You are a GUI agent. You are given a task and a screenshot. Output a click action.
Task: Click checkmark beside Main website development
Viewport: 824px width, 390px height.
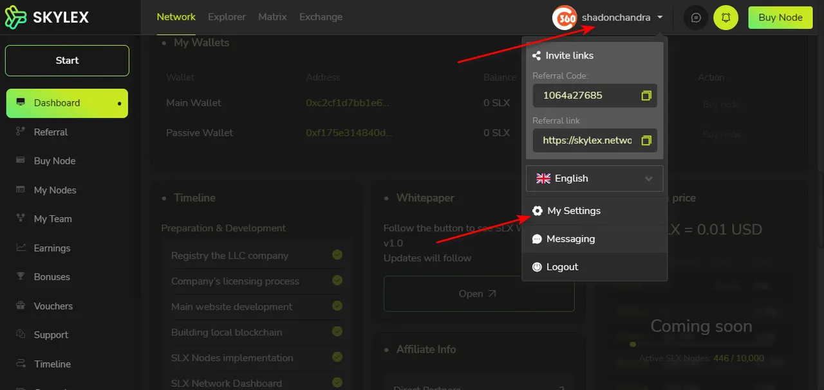click(x=337, y=306)
